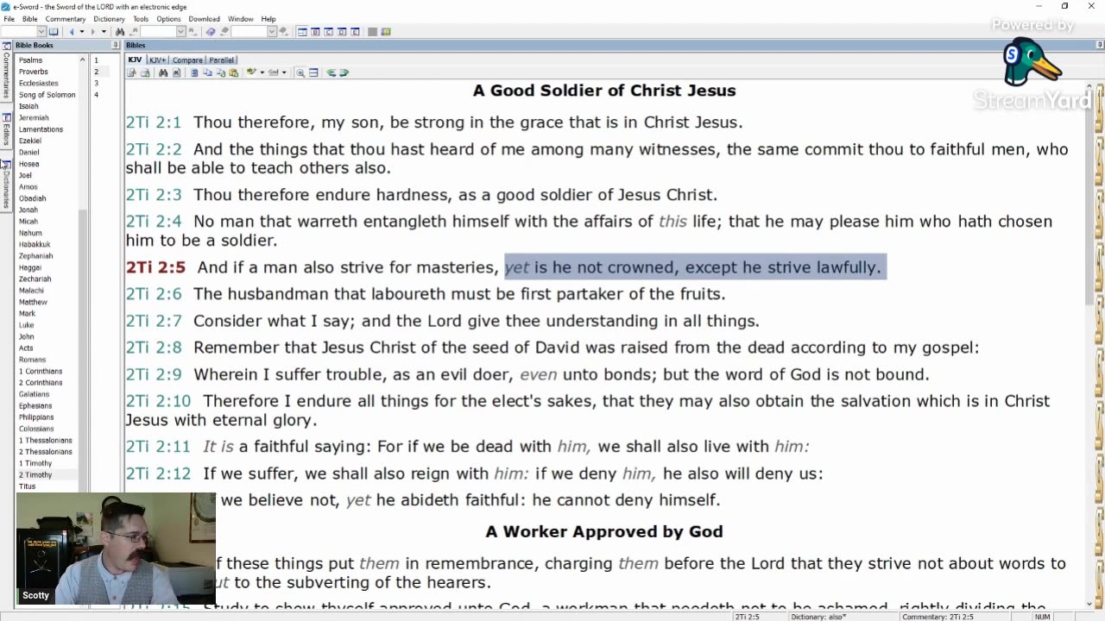Image resolution: width=1105 pixels, height=621 pixels.
Task: Open the Download menu
Action: coord(204,19)
